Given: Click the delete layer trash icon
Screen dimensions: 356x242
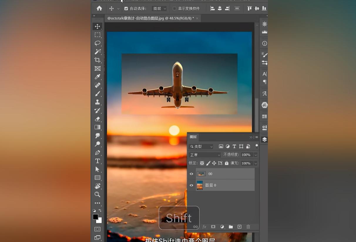Looking at the screenshot, I should [x=248, y=227].
